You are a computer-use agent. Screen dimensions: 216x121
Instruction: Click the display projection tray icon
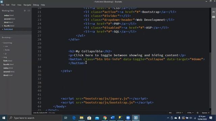point(183,118)
